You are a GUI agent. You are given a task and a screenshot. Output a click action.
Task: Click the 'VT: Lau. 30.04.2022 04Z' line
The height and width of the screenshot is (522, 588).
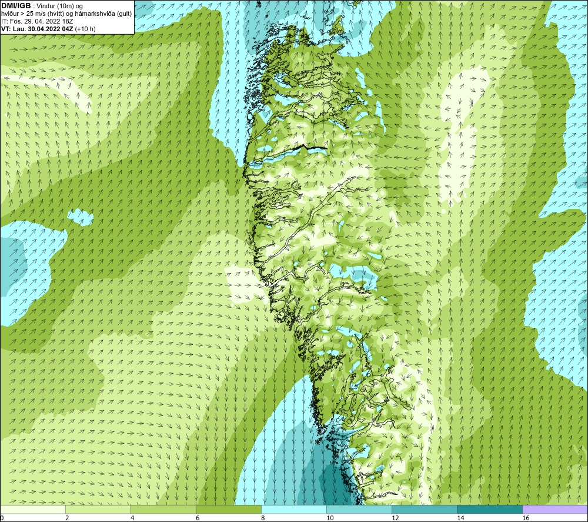[x=37, y=29]
